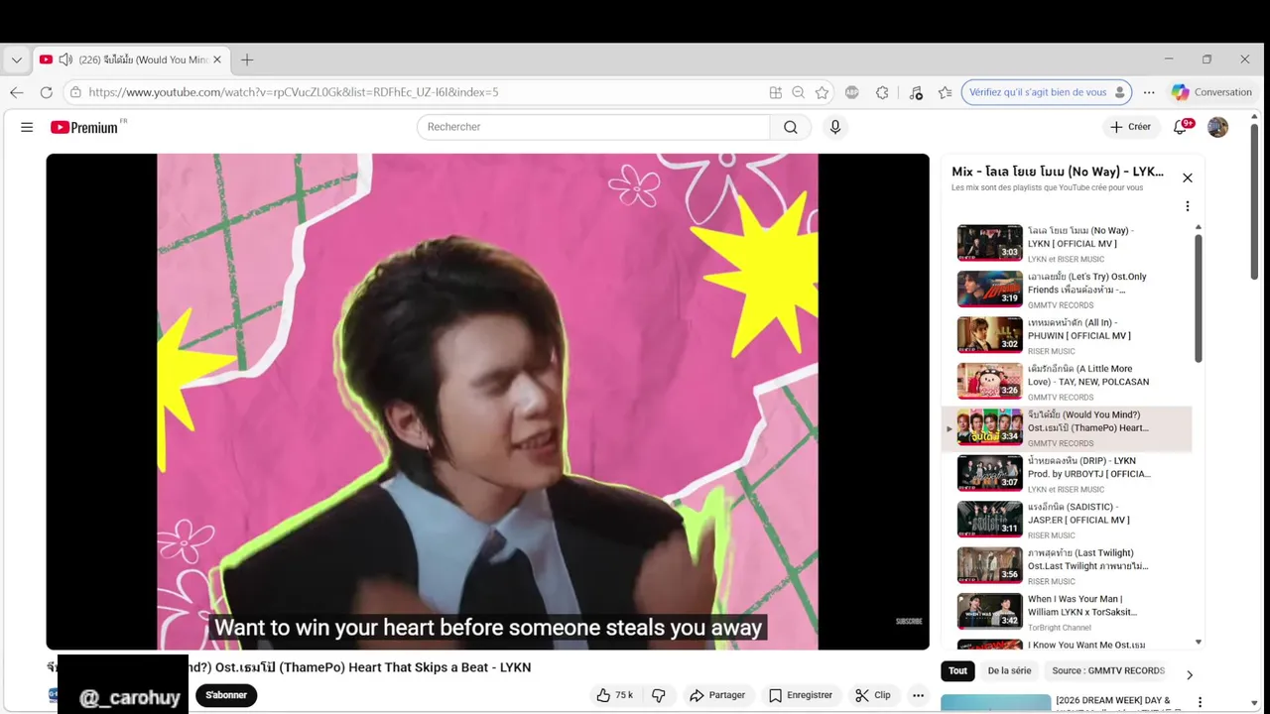Open browser settings three-dot menu

pos(1149,92)
